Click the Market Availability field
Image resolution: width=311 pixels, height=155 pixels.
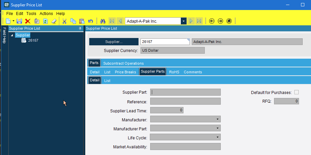(185, 146)
